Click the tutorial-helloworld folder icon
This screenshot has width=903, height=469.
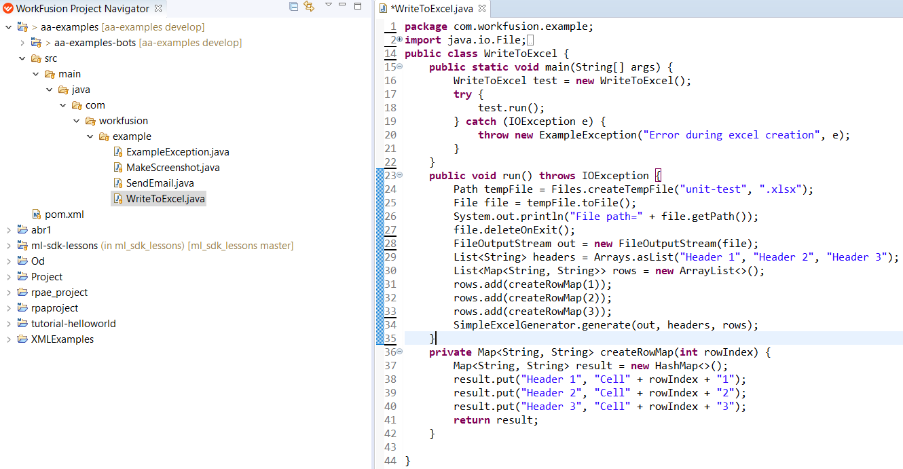(22, 324)
